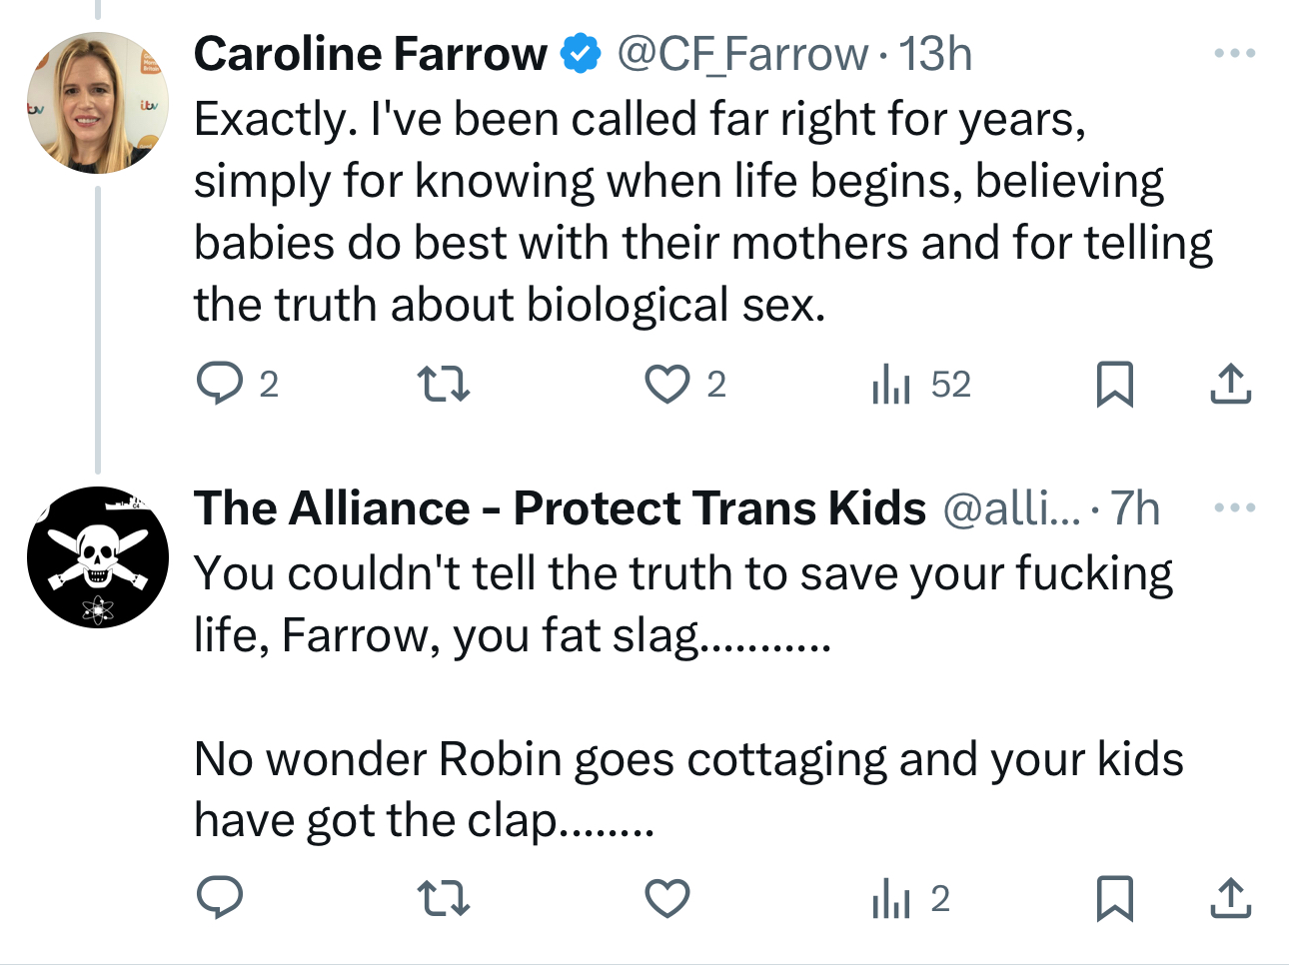
Task: Click the 13h timestamp
Action: [x=935, y=54]
